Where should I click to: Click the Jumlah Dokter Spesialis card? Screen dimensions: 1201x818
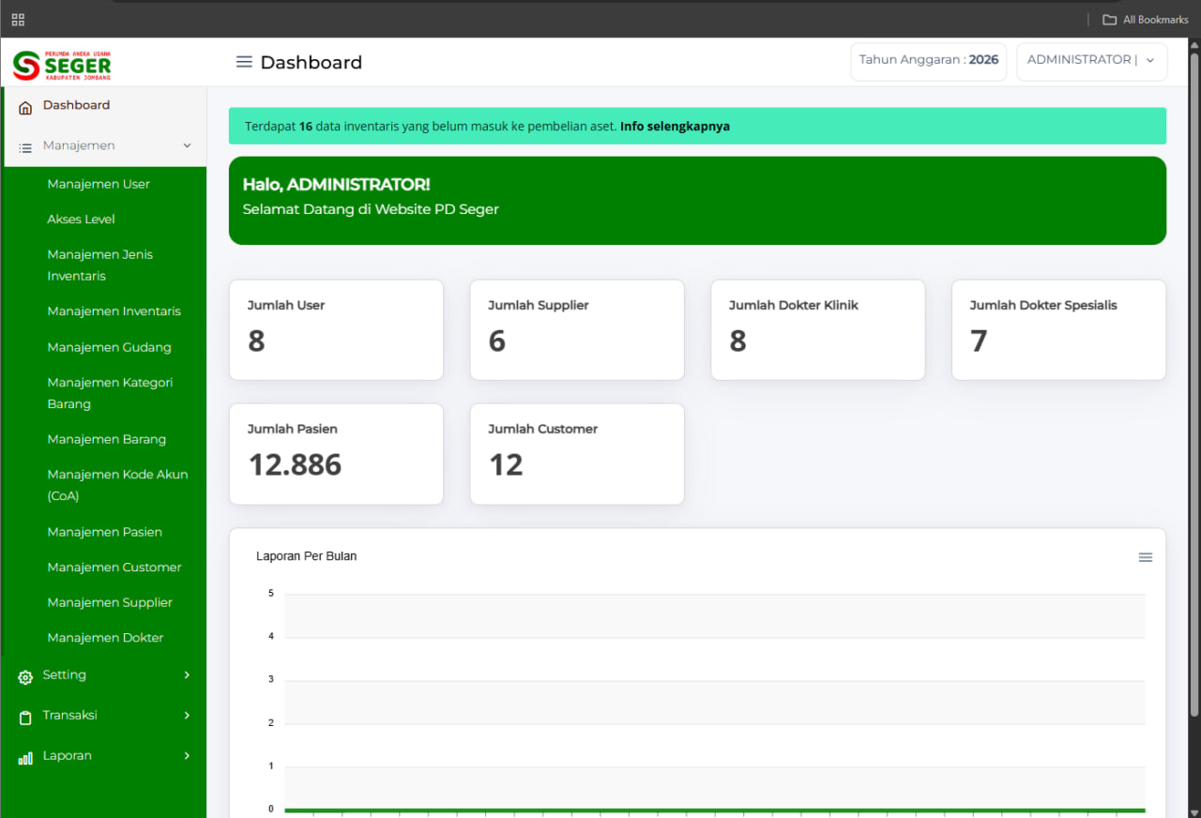point(1058,329)
